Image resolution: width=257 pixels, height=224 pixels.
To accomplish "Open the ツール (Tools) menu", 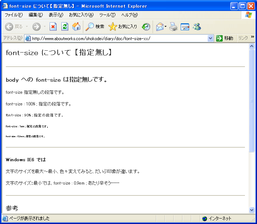I will (107, 15).
